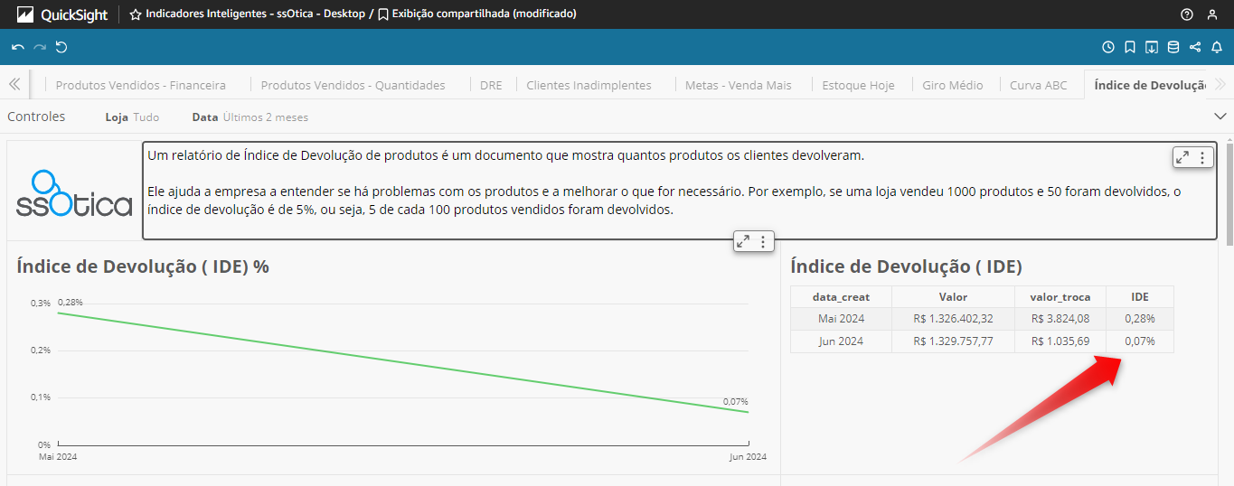Open the Data filter Últimos 2 meses
This screenshot has width=1234, height=486.
(250, 117)
